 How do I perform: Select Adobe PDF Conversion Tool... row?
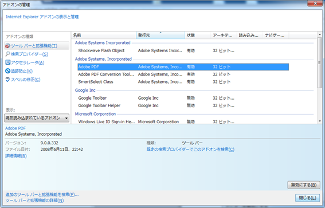point(183,74)
